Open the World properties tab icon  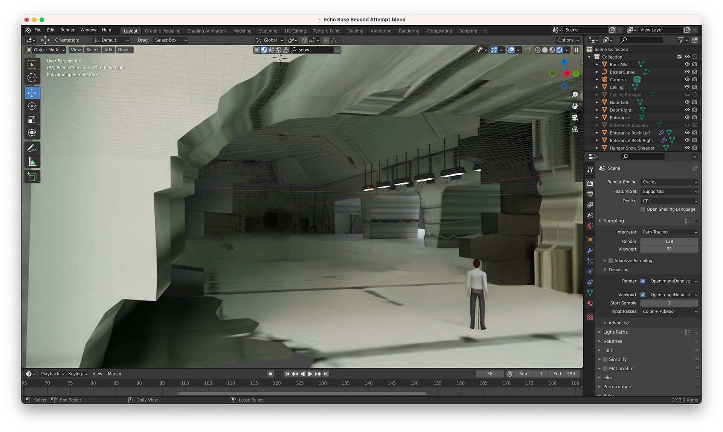tap(590, 226)
